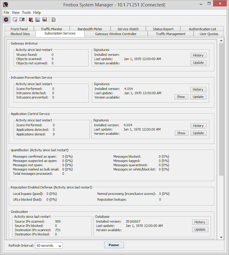Update the Geolocation database
229x255 pixels.
pos(200,230)
